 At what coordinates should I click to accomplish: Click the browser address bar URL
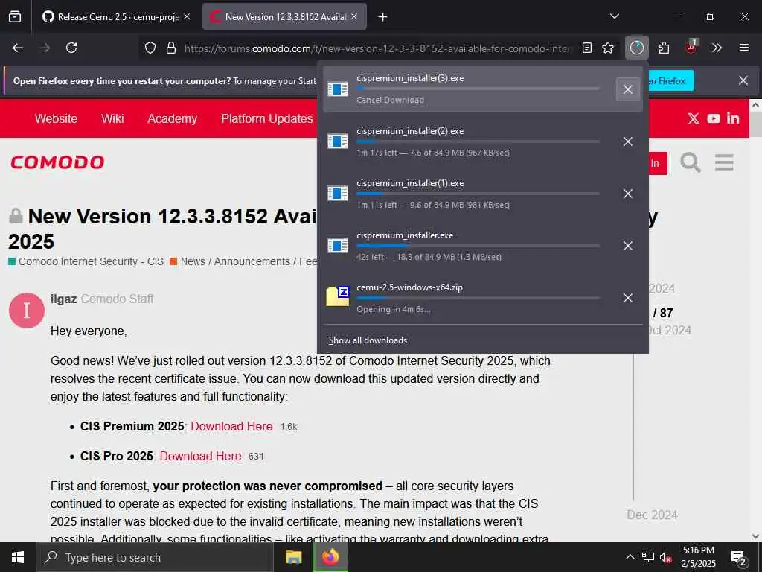click(x=378, y=48)
